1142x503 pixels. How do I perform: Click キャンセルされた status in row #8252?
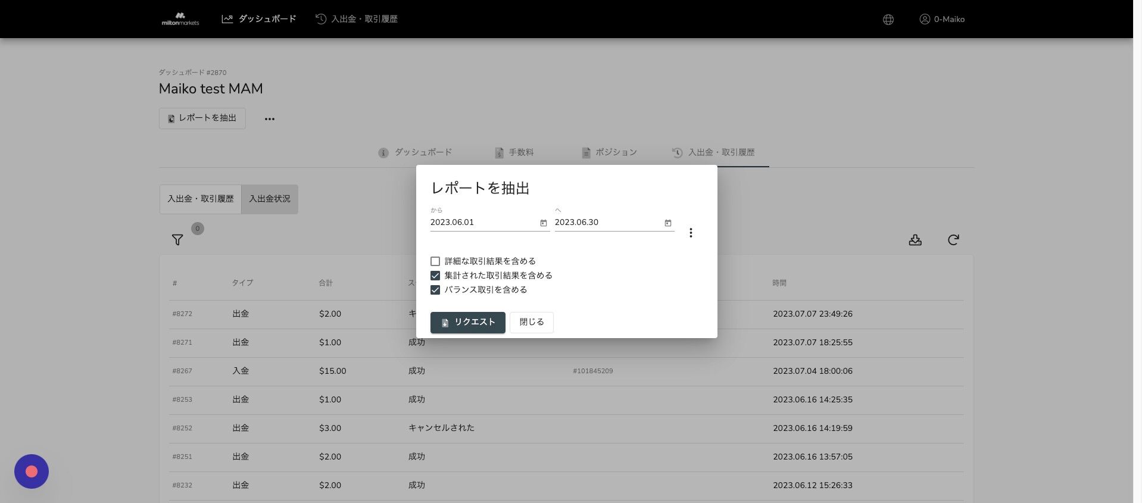point(441,428)
